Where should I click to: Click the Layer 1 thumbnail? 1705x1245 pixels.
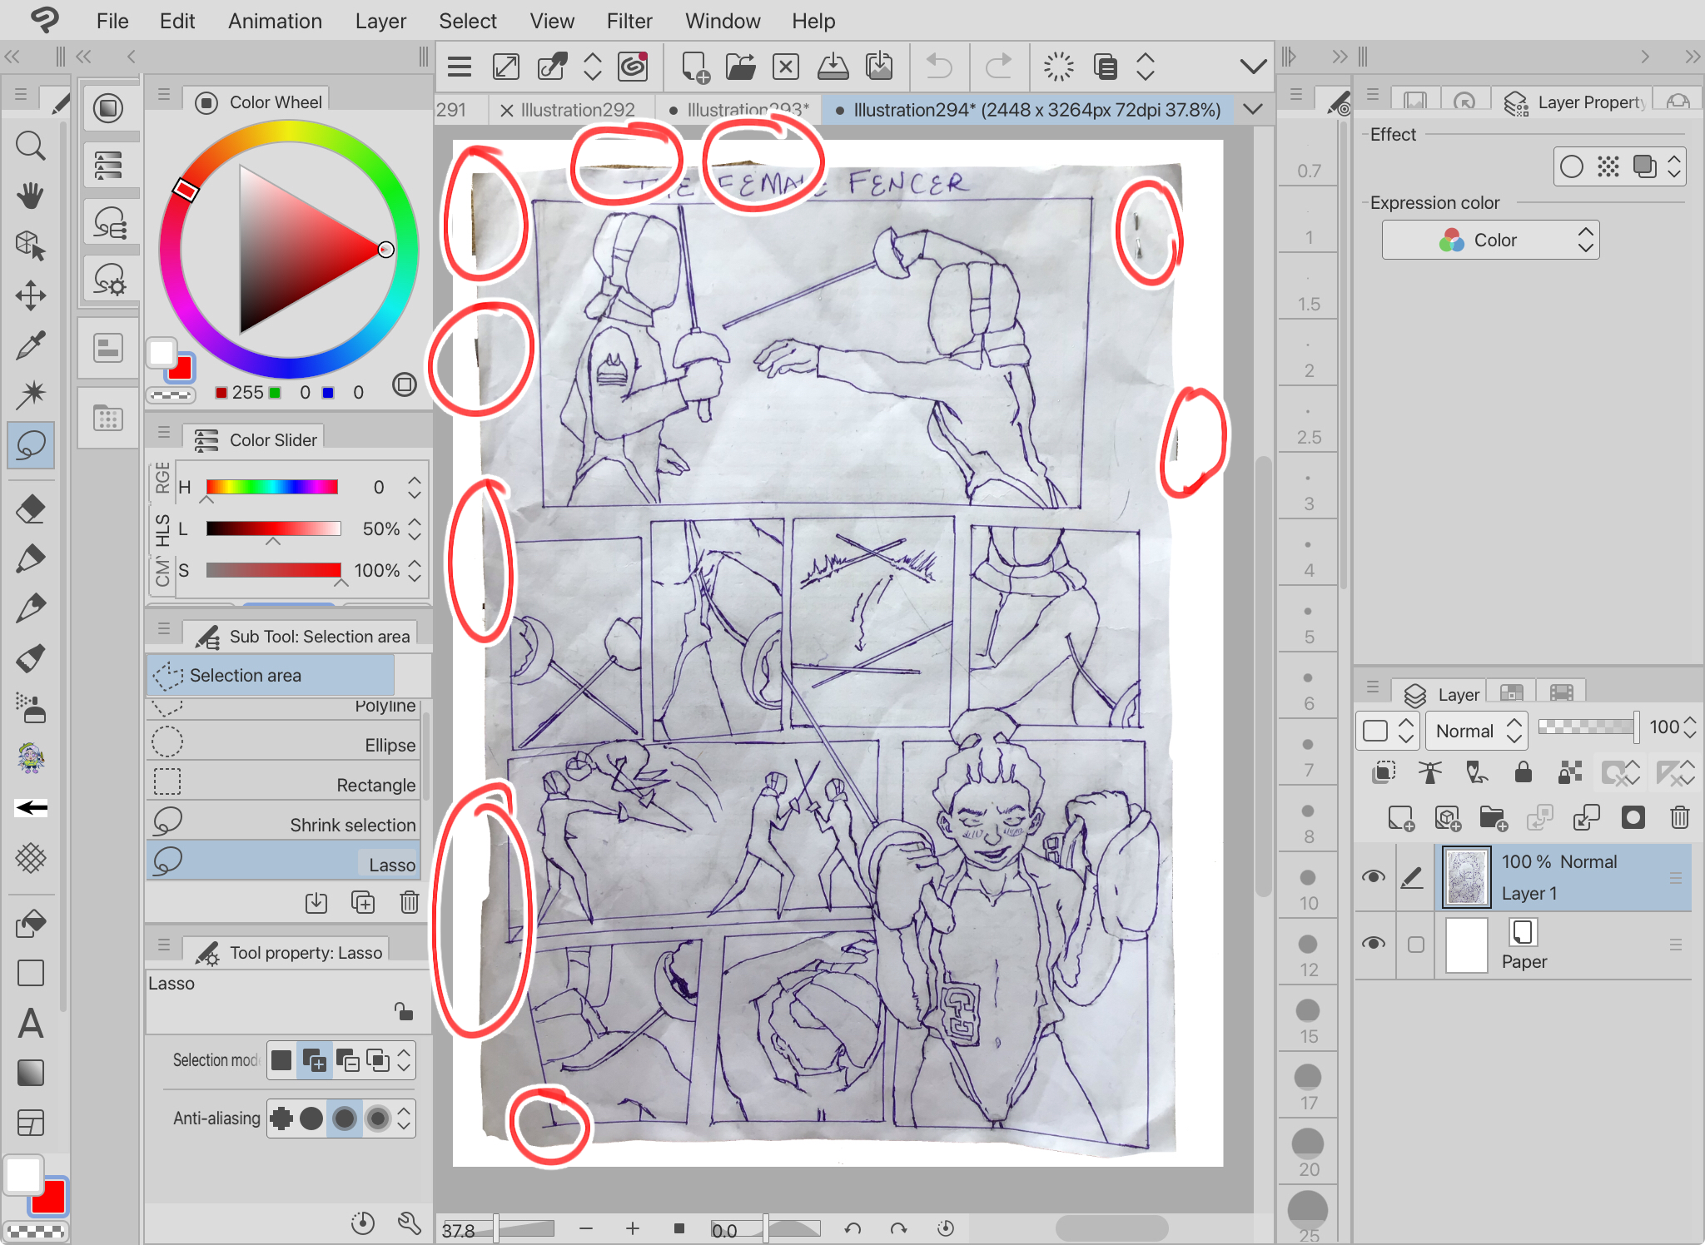click(1465, 877)
